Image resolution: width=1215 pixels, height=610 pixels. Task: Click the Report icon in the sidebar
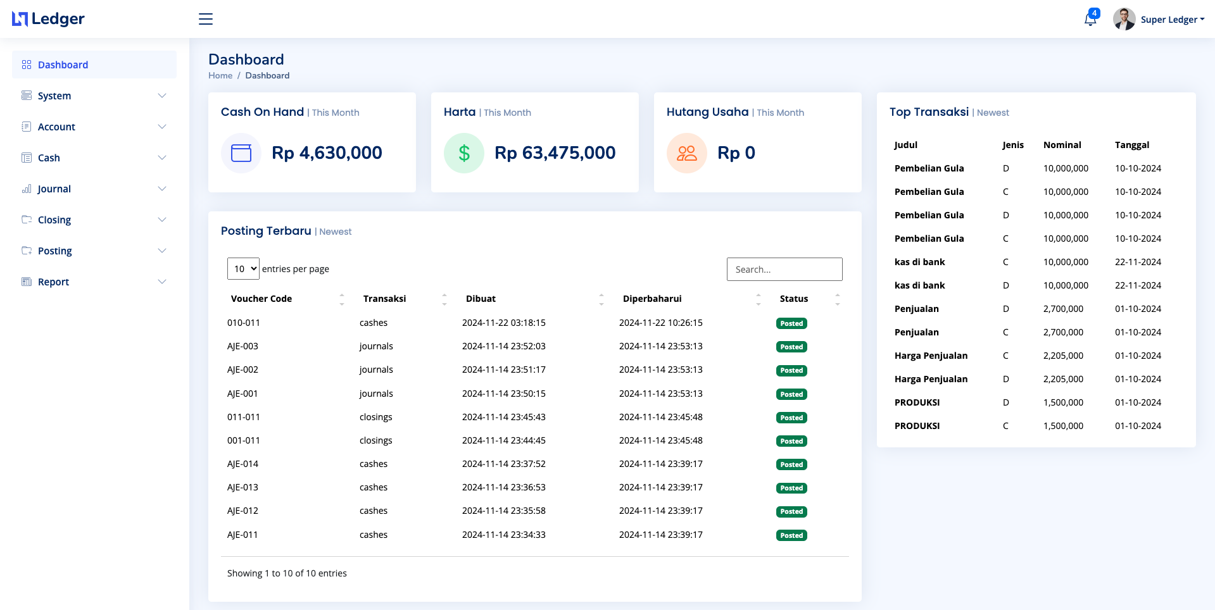coord(27,282)
